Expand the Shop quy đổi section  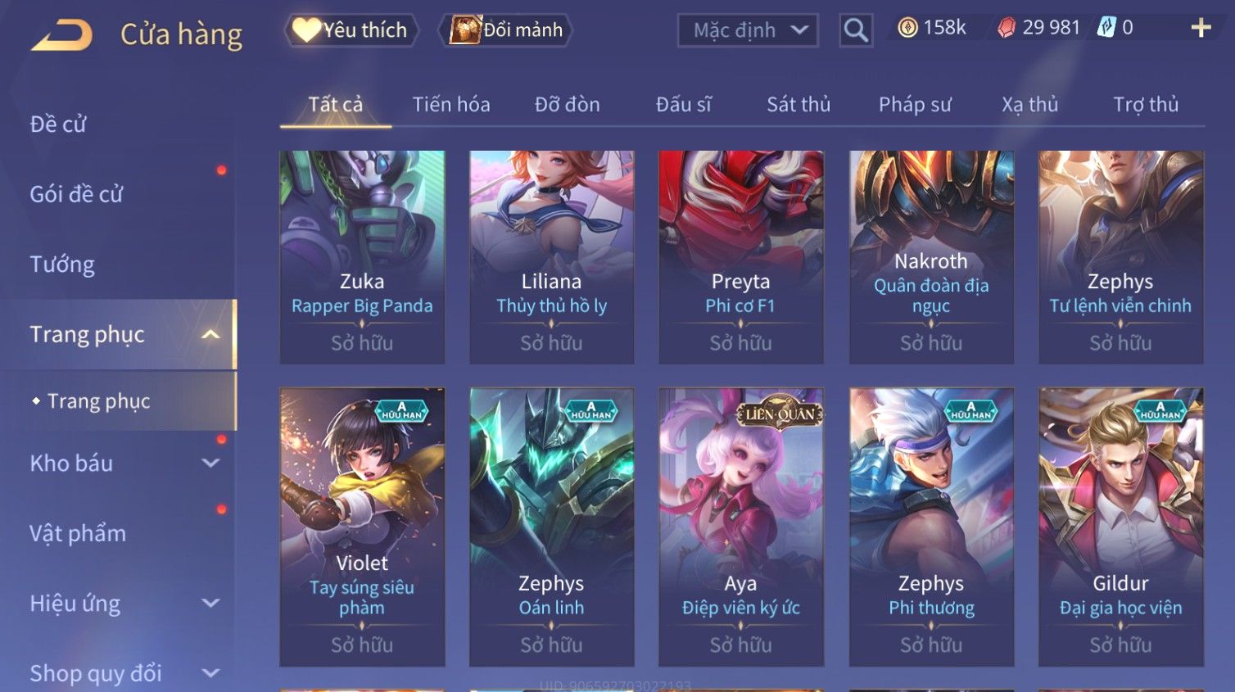(x=210, y=673)
